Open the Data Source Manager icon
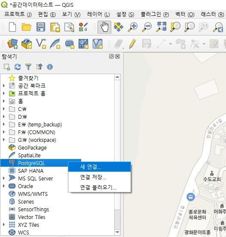Image resolution: width=226 pixels, height=237 pixels. click(x=12, y=44)
